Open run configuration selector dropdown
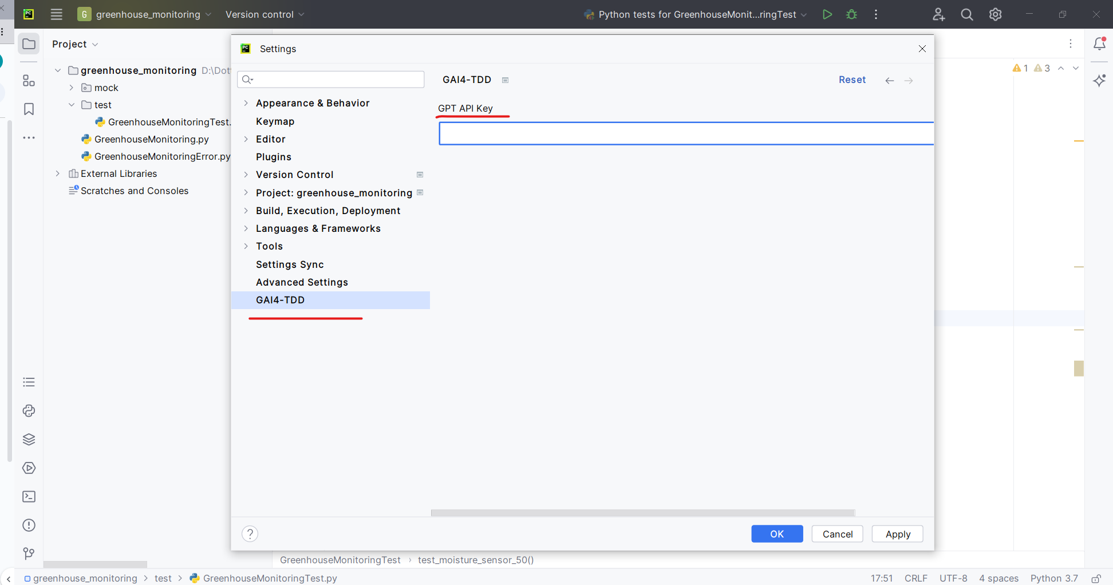The height and width of the screenshot is (585, 1113). click(x=695, y=14)
